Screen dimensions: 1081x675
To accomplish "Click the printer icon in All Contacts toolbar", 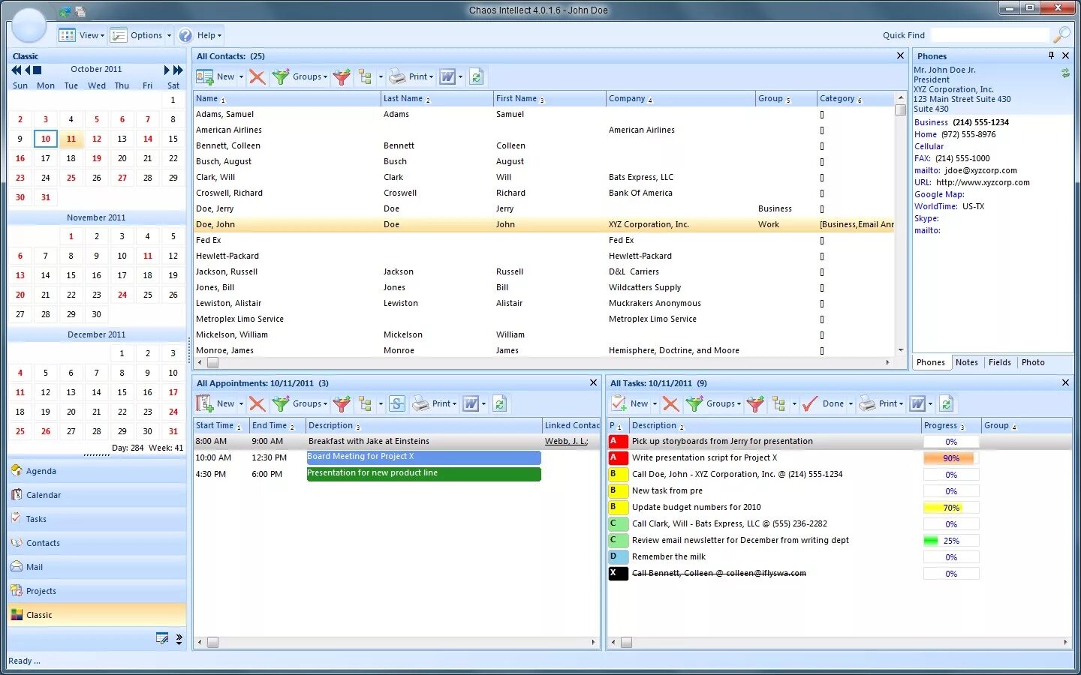I will pos(397,76).
